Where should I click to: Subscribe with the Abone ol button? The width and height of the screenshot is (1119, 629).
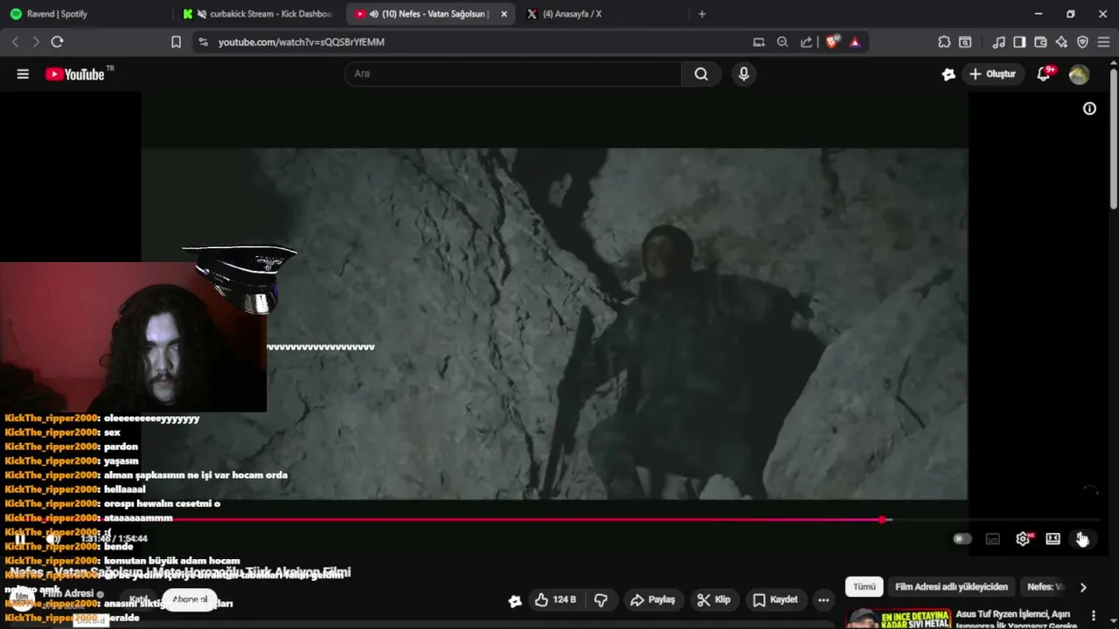point(190,599)
